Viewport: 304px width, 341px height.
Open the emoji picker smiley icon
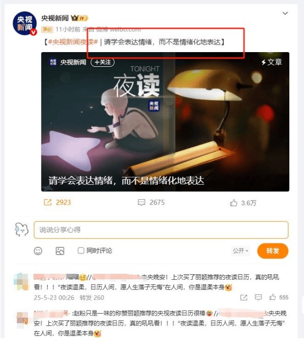[x=38, y=251]
